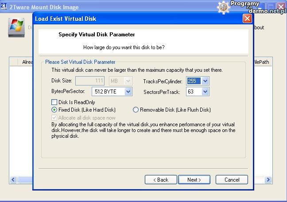Click the left scroll arrow of the horizontal scrollbar
This screenshot has height=202, width=287.
tap(13, 179)
